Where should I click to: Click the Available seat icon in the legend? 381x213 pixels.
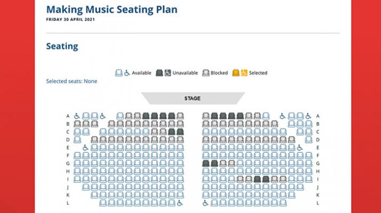[x=118, y=73]
